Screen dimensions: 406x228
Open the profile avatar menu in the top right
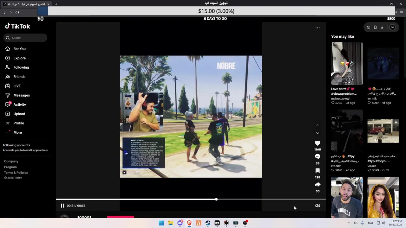tap(392, 27)
